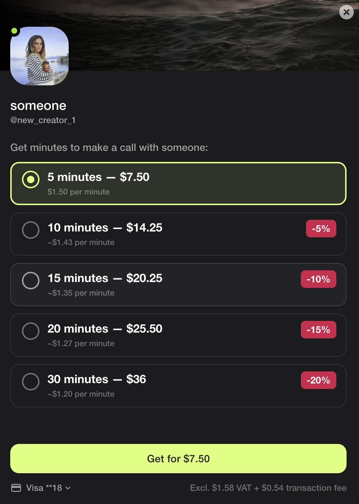Click the creator name someone
The width and height of the screenshot is (359, 504).
click(38, 106)
